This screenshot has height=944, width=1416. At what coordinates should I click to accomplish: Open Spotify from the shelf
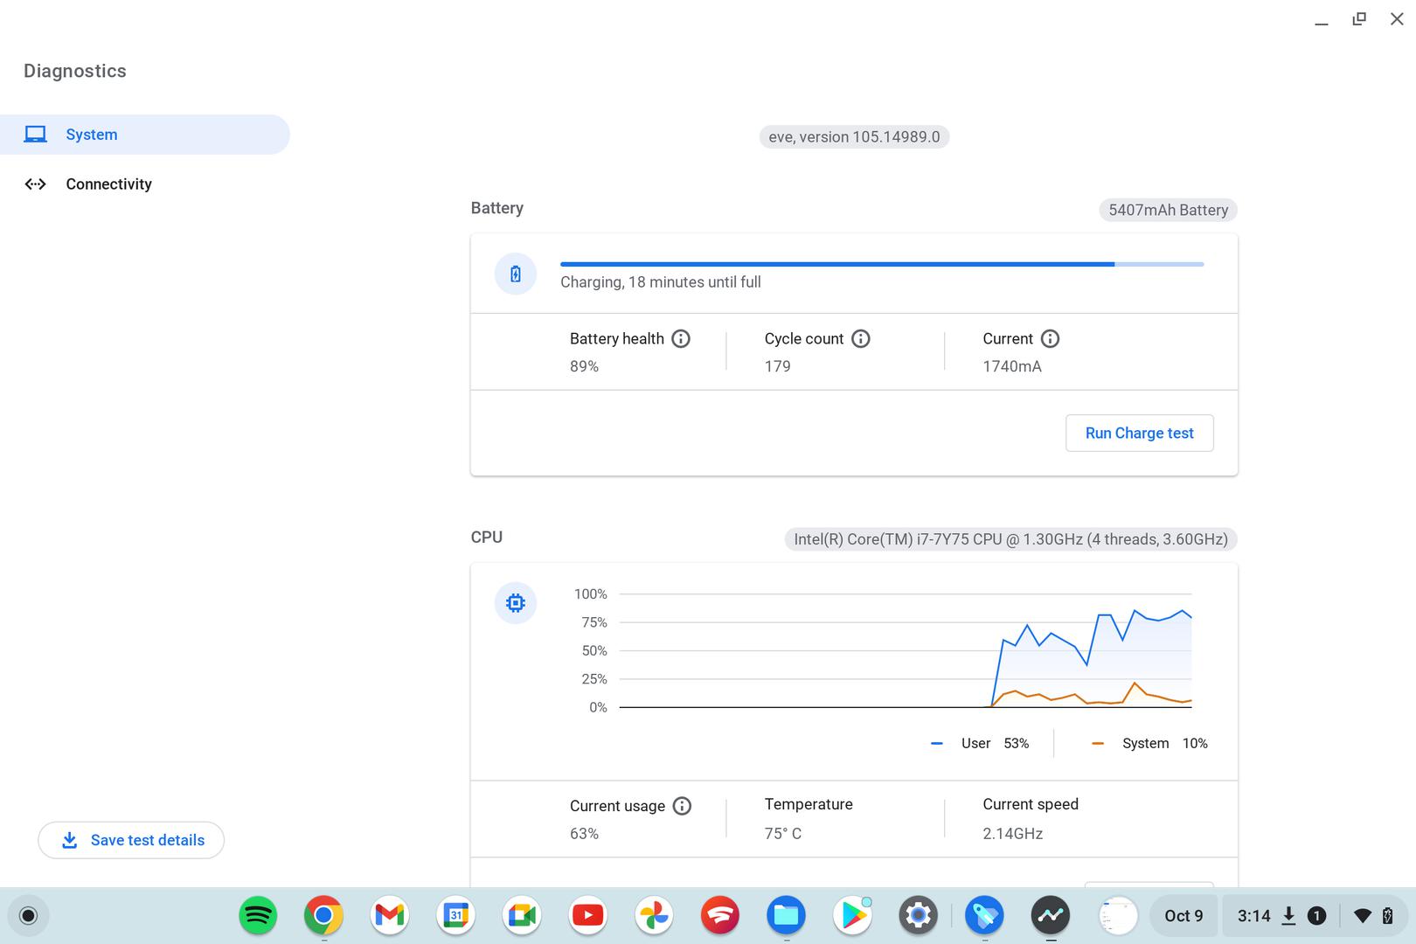tap(258, 916)
